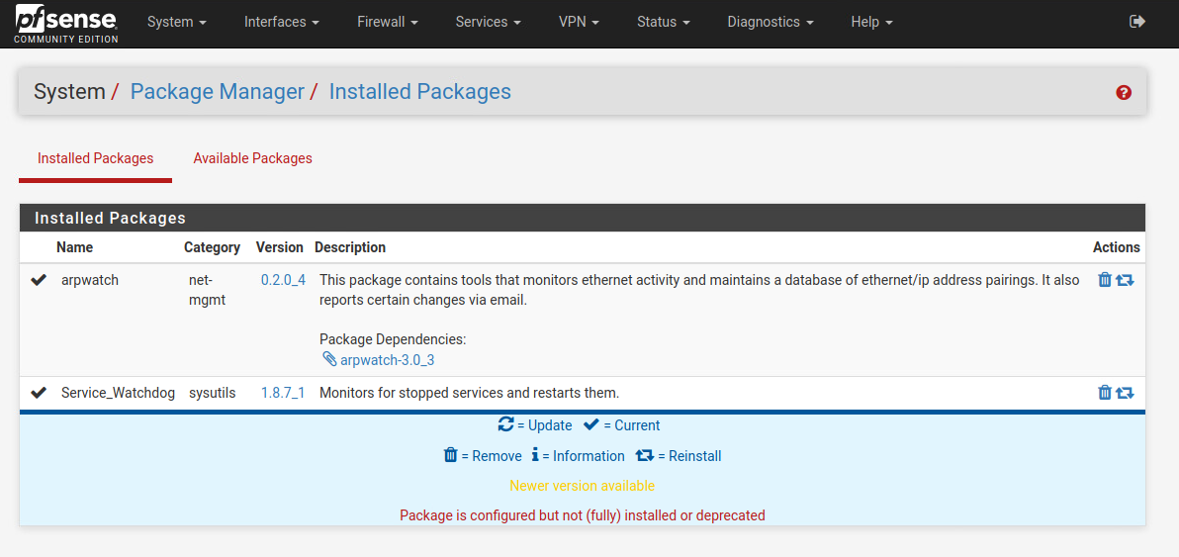
Task: Click the sysutils category cell
Action: 212,393
